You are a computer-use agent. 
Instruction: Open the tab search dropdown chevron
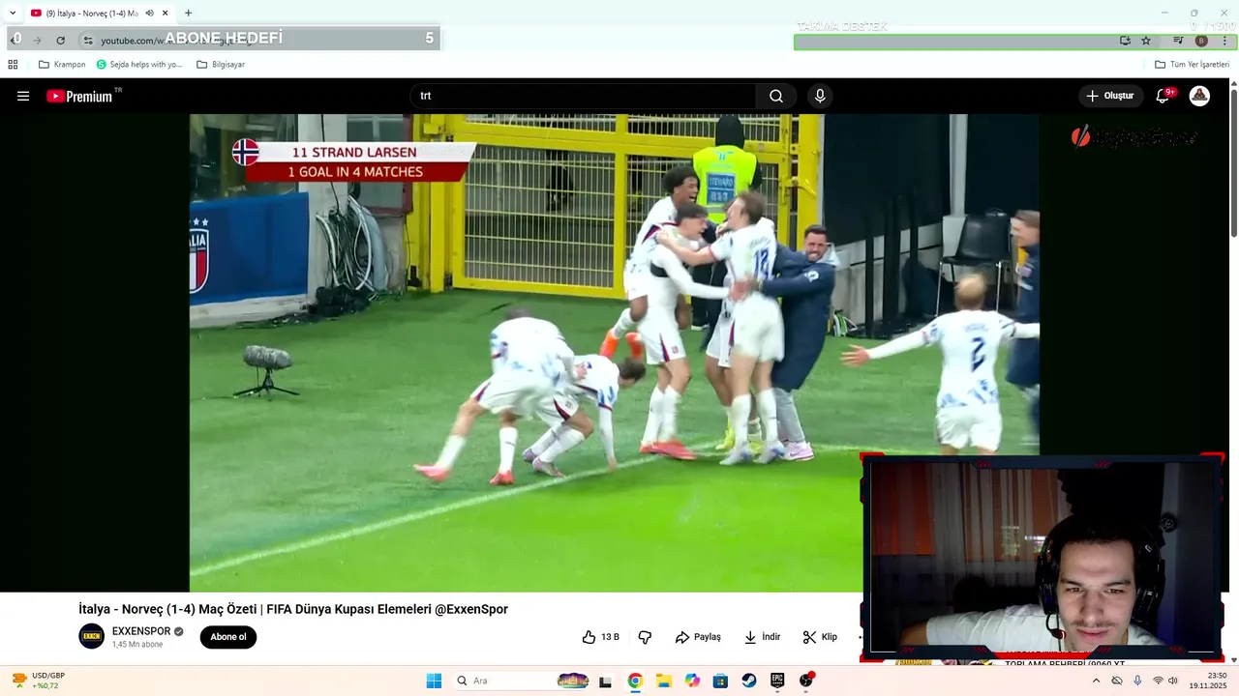click(x=13, y=14)
